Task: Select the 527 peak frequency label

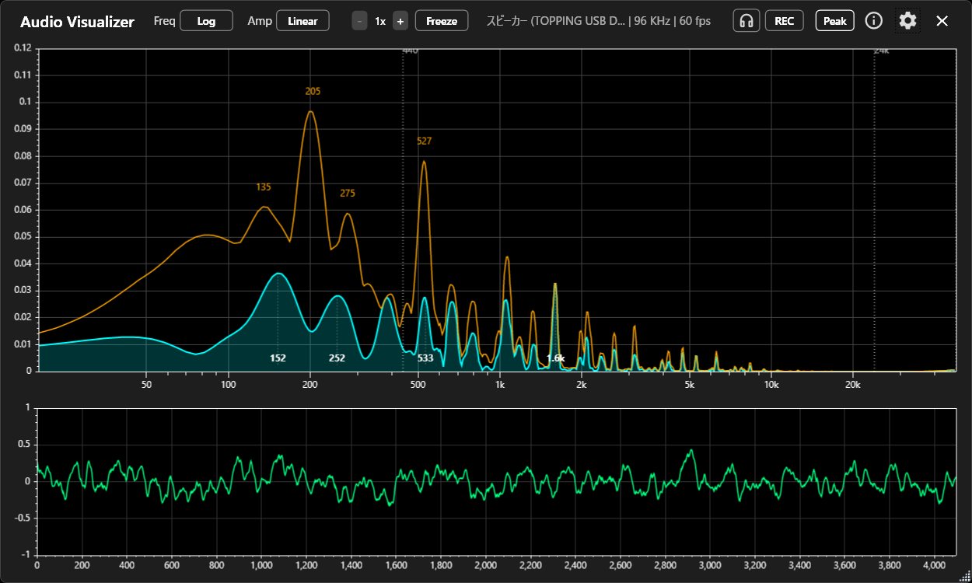Action: click(424, 141)
